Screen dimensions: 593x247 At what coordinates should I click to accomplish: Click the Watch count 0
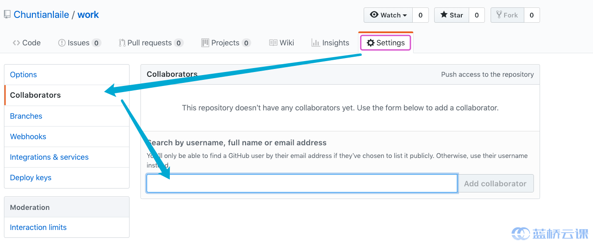[421, 15]
